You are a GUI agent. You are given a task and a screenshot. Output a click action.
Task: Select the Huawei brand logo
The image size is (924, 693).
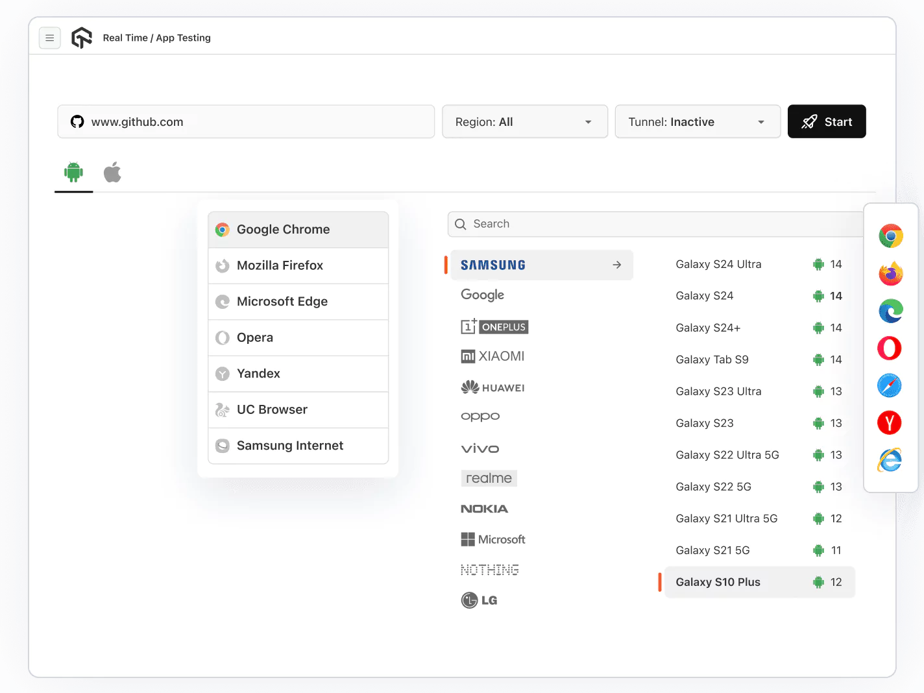pos(492,387)
